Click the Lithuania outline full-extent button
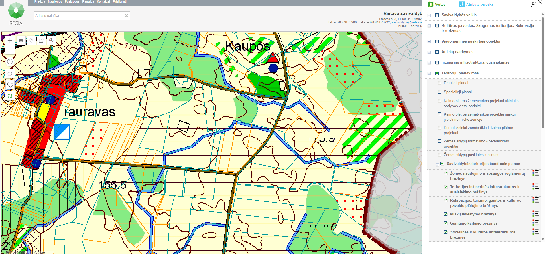Image resolution: width=545 pixels, height=254 pixels. point(10,85)
